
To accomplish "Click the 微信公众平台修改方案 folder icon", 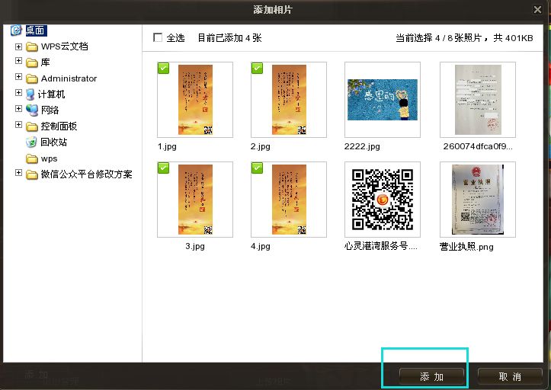I will point(32,174).
